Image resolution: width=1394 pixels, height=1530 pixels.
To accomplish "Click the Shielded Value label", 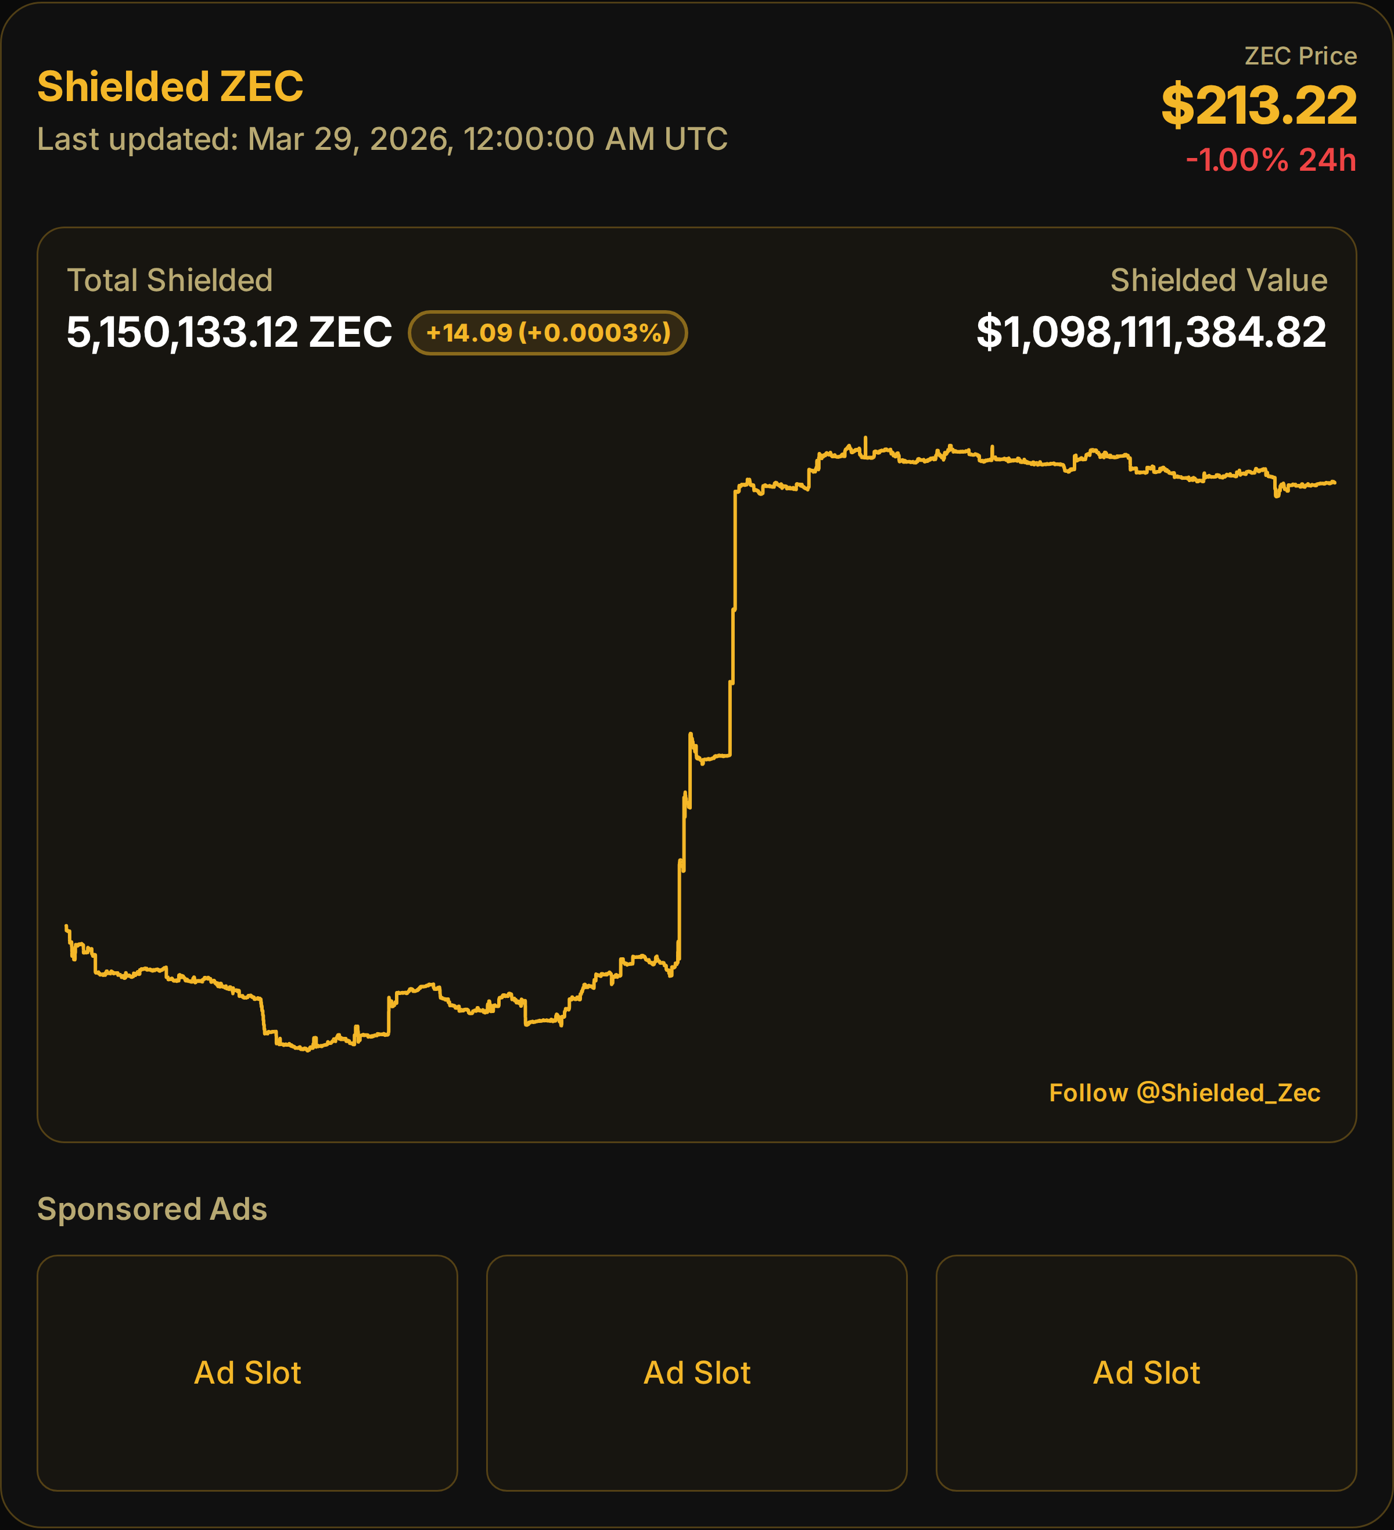I will (x=1218, y=280).
